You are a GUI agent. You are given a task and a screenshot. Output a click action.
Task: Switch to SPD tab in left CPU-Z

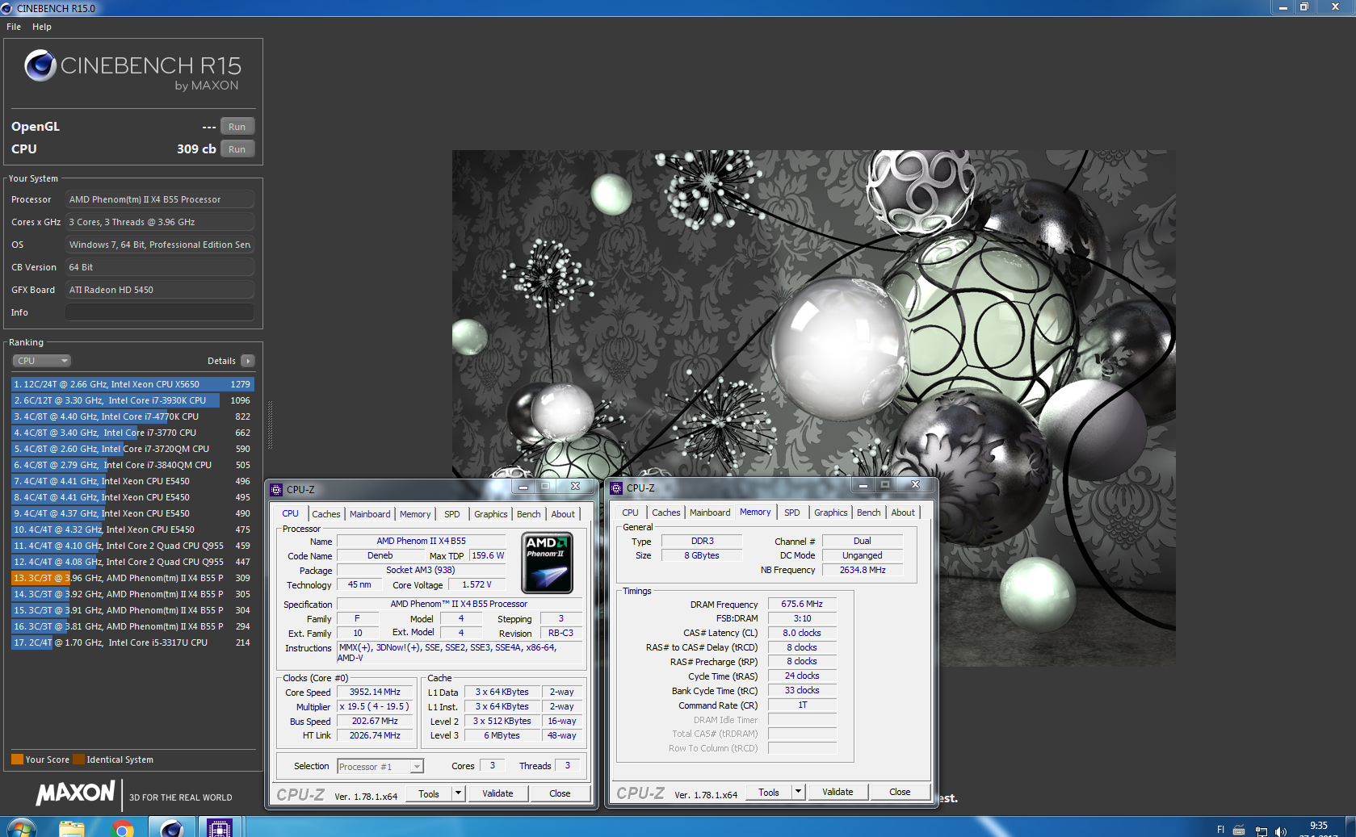452,514
